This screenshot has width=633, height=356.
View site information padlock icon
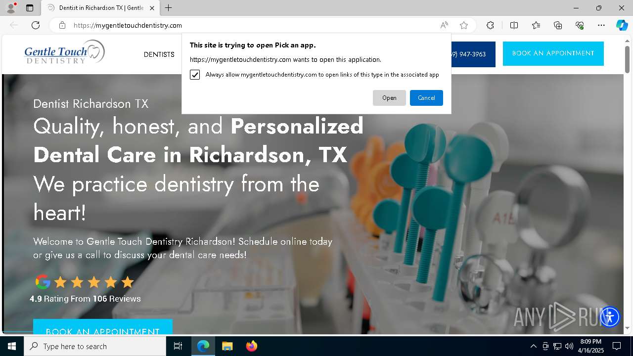pyautogui.click(x=62, y=25)
